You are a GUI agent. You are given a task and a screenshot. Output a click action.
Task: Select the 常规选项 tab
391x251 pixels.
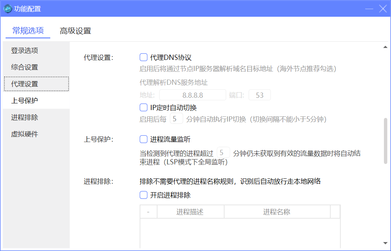tap(28, 31)
